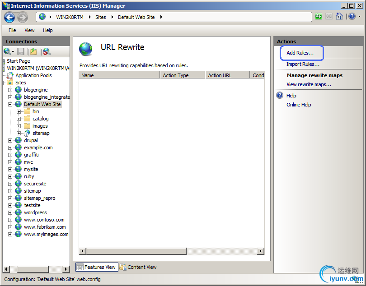Expand the catalog folder node
Viewport: 366px width, 286px height.
tap(19, 119)
